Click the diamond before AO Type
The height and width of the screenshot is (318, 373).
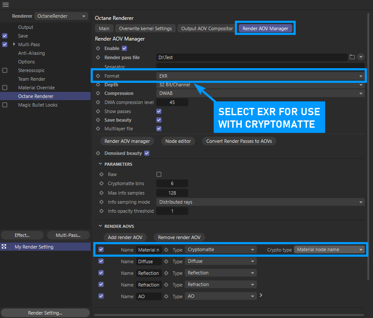point(166,296)
